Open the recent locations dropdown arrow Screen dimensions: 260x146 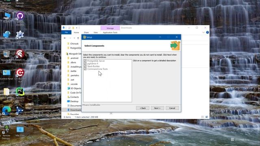point(74,38)
